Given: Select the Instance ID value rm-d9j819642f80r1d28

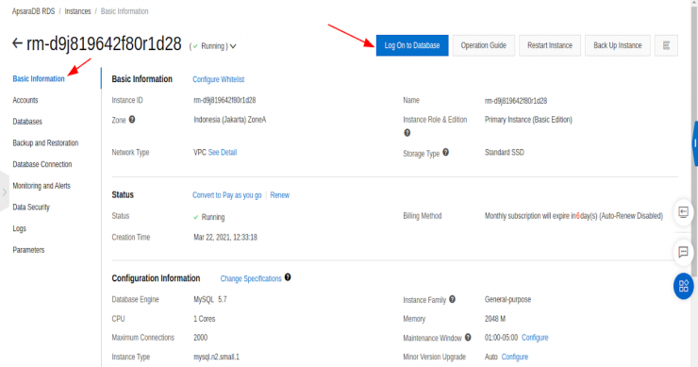Looking at the screenshot, I should (x=224, y=100).
